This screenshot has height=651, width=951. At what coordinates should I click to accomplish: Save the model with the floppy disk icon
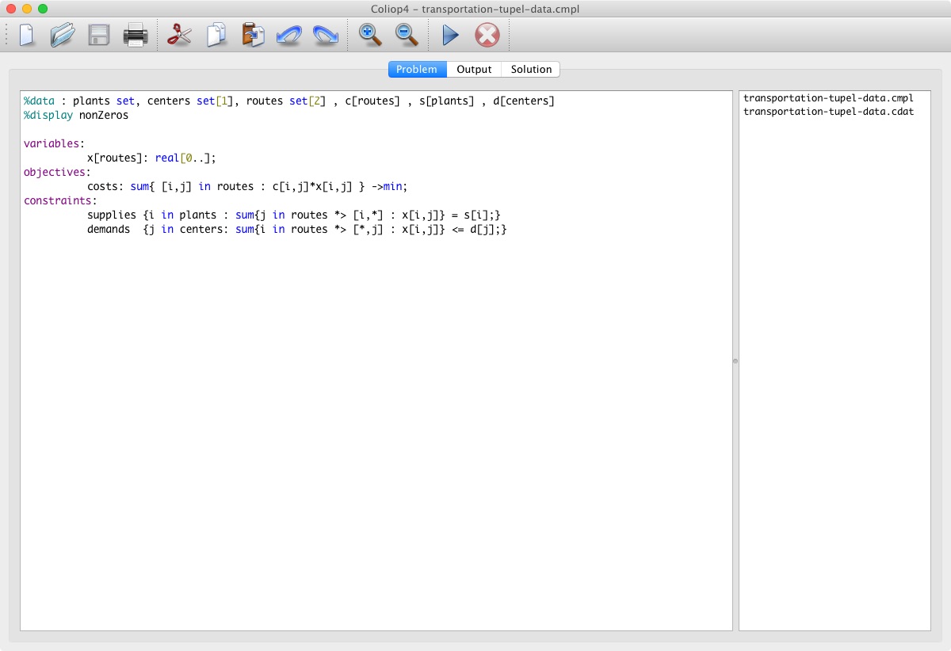[x=99, y=36]
